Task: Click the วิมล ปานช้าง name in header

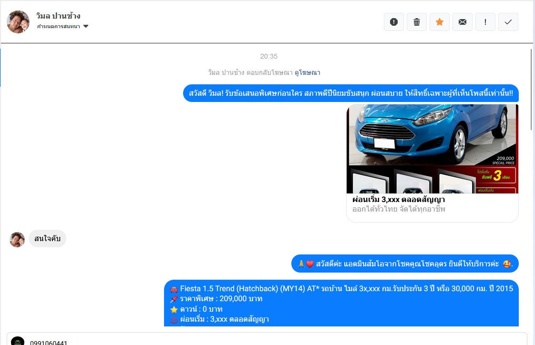Action: (58, 16)
